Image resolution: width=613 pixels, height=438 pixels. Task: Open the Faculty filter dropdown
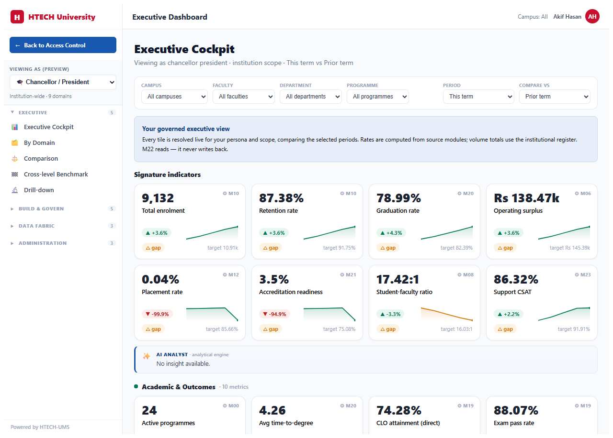click(244, 97)
